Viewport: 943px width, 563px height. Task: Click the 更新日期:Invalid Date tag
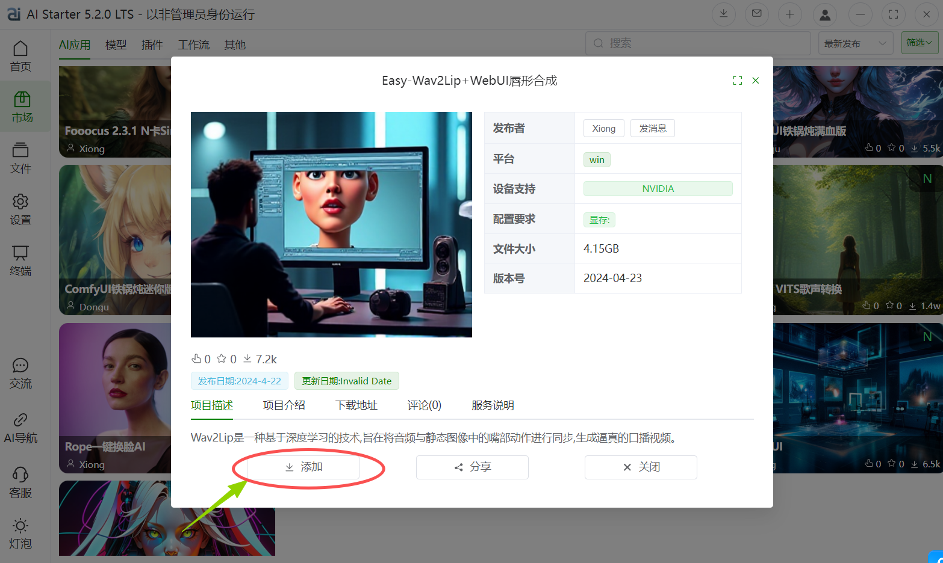[347, 381]
